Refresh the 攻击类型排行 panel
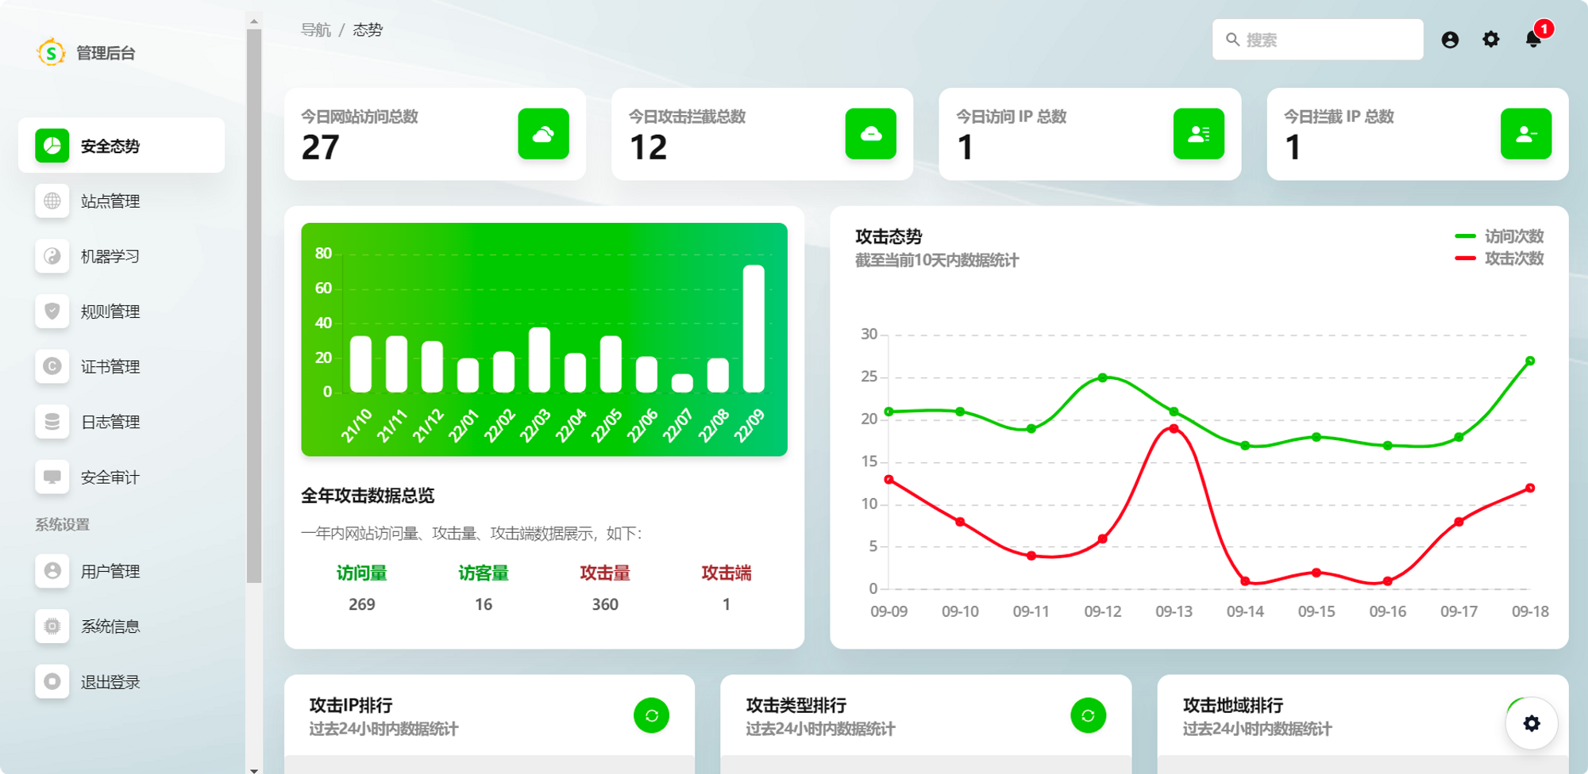 coord(1088,715)
